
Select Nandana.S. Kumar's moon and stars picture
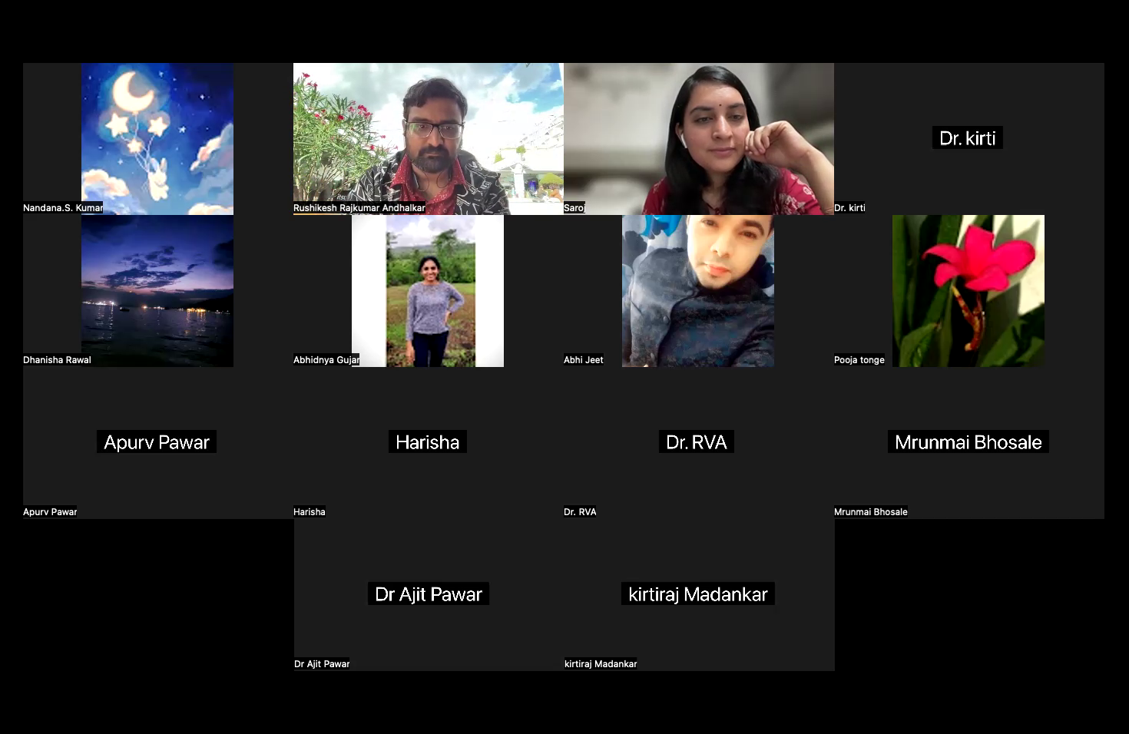click(157, 138)
